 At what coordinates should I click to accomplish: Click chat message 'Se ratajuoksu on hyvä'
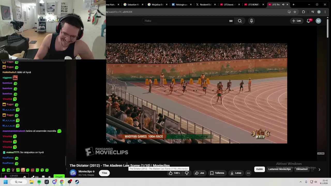[32, 152]
